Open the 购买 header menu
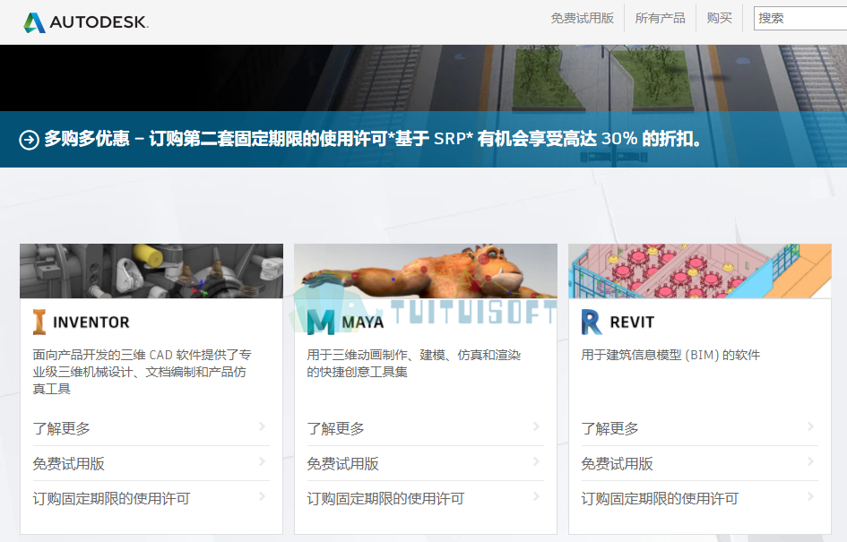Viewport: 847px width, 542px height. click(x=720, y=18)
